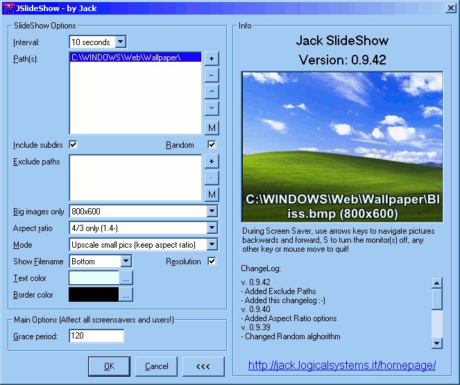Click inside the Exclude paths list box
460x385 pixels.
pos(135,178)
